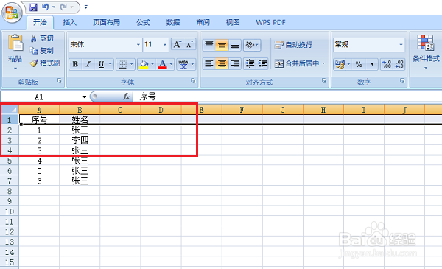Open the underline style dropdown arrow
Viewport: 442px width, 269px height.
110,64
